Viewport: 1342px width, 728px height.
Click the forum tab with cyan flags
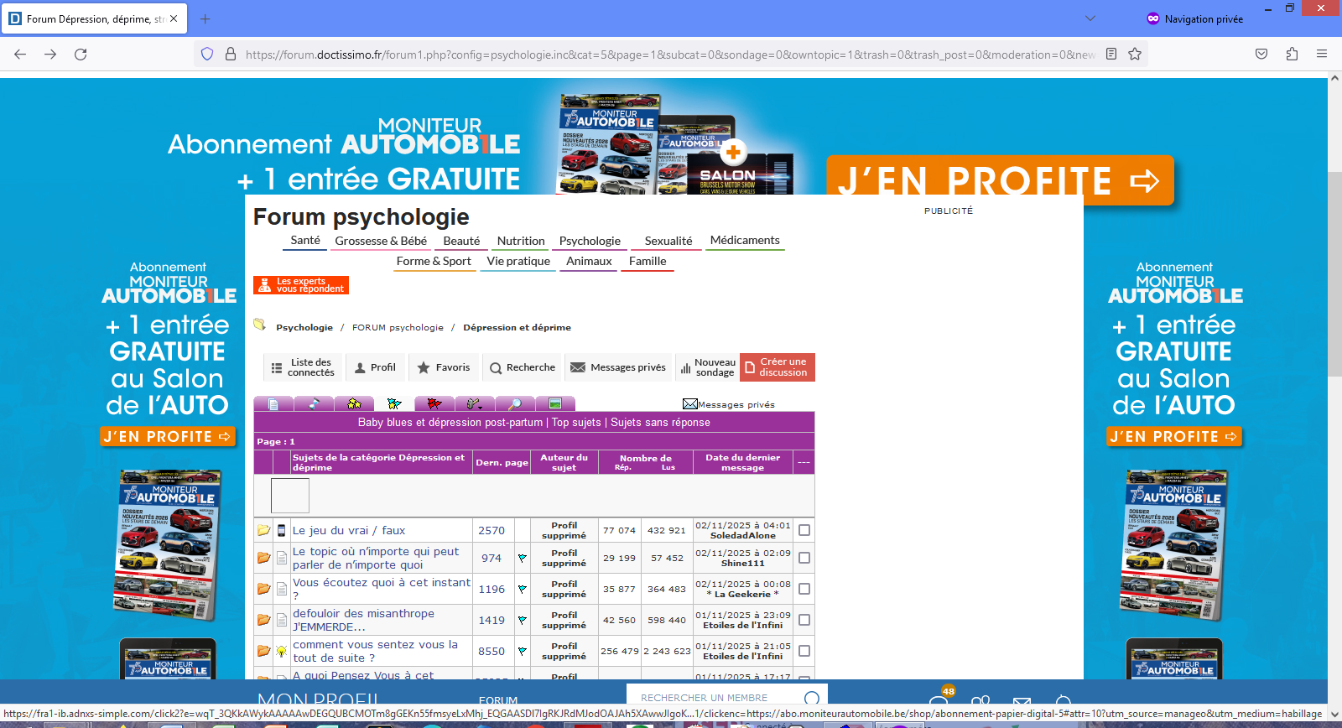[x=394, y=403]
